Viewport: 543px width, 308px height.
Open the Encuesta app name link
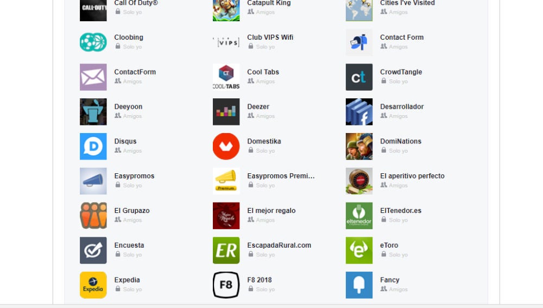coord(129,246)
